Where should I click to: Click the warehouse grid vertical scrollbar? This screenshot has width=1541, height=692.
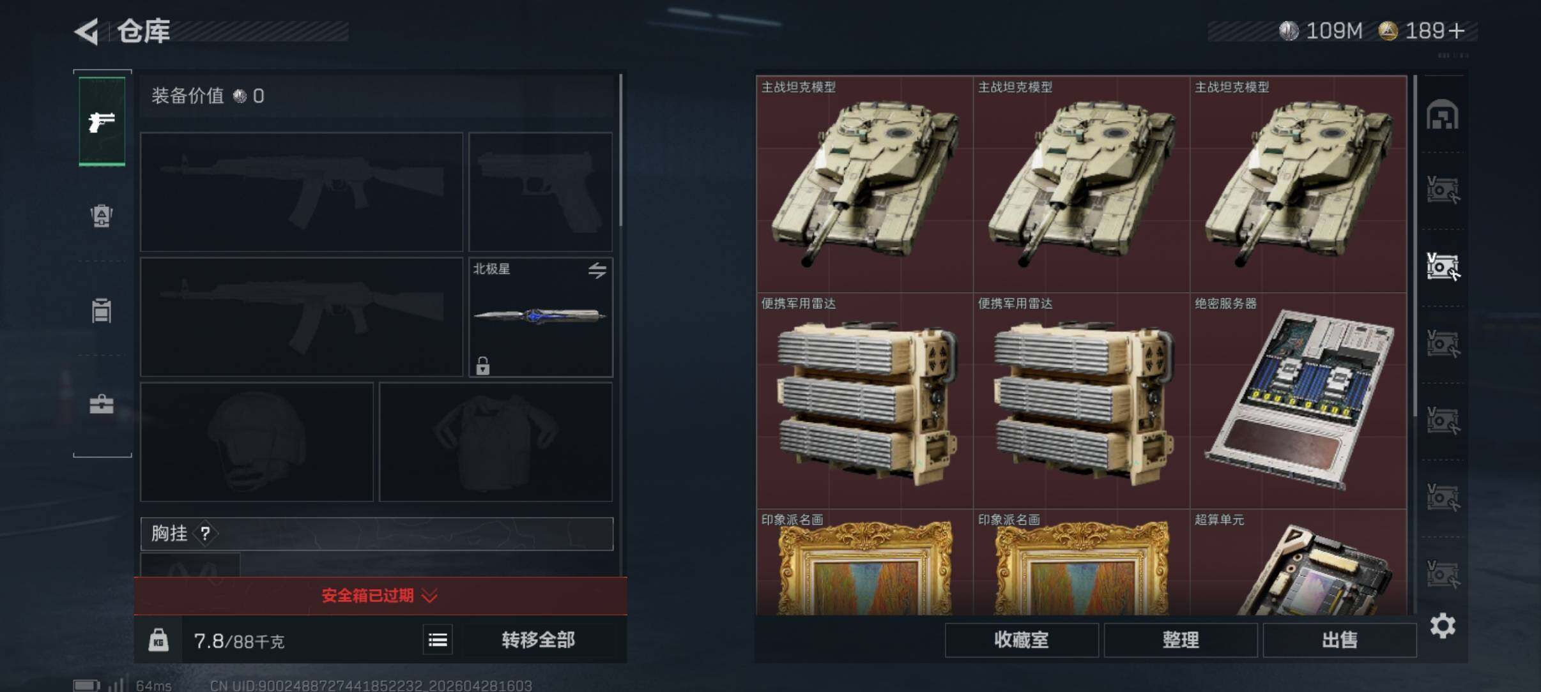point(1415,246)
